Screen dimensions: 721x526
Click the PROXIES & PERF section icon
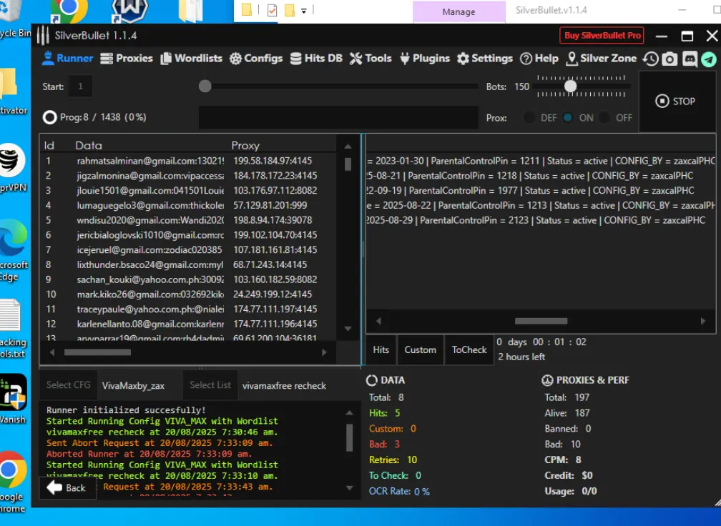tap(547, 380)
